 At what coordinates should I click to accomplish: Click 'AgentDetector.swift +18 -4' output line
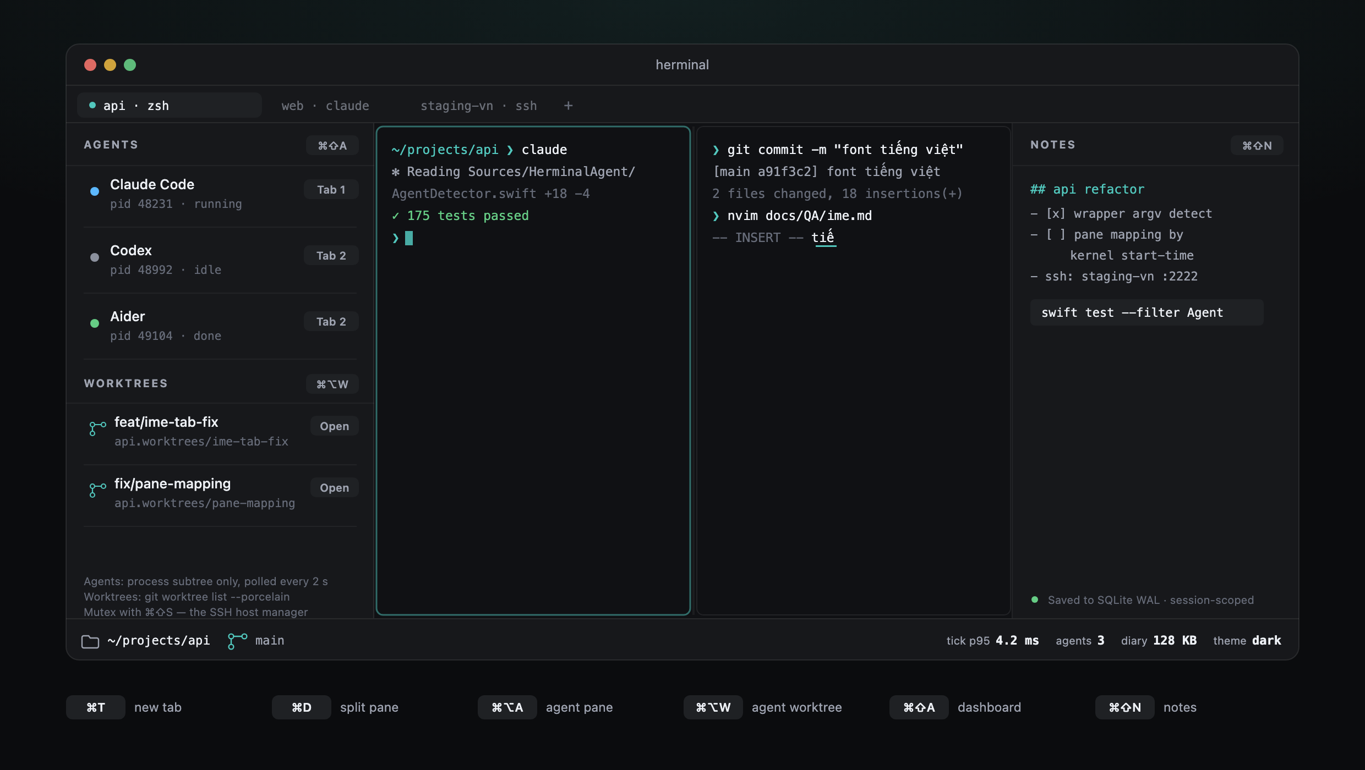click(490, 194)
